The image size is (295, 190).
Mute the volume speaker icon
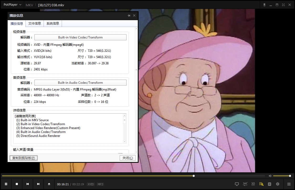coord(270,176)
